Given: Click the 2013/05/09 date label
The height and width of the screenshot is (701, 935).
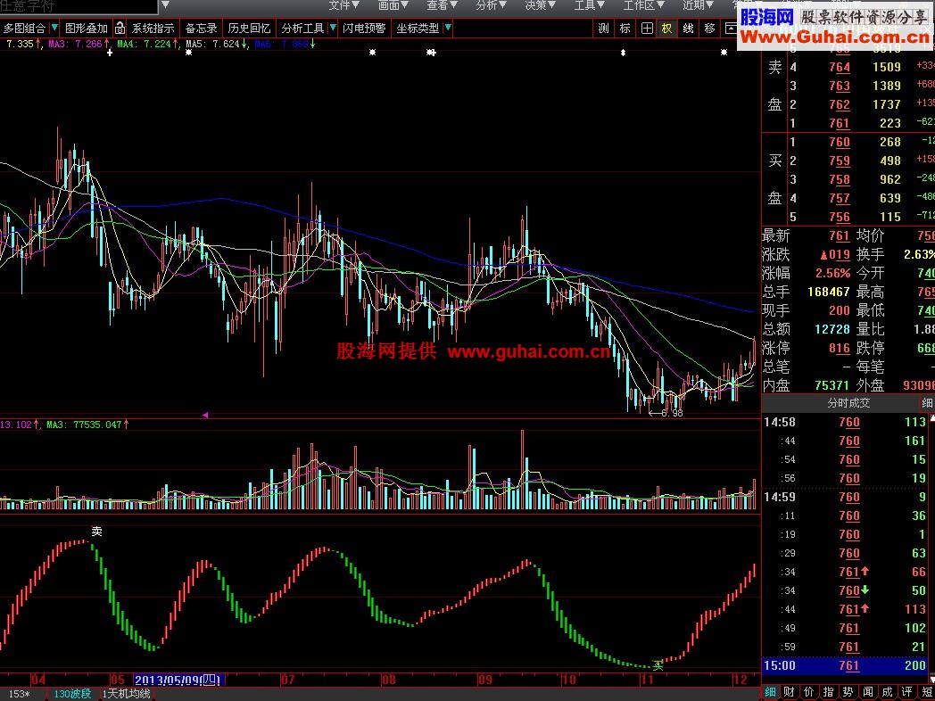Looking at the screenshot, I should [178, 680].
